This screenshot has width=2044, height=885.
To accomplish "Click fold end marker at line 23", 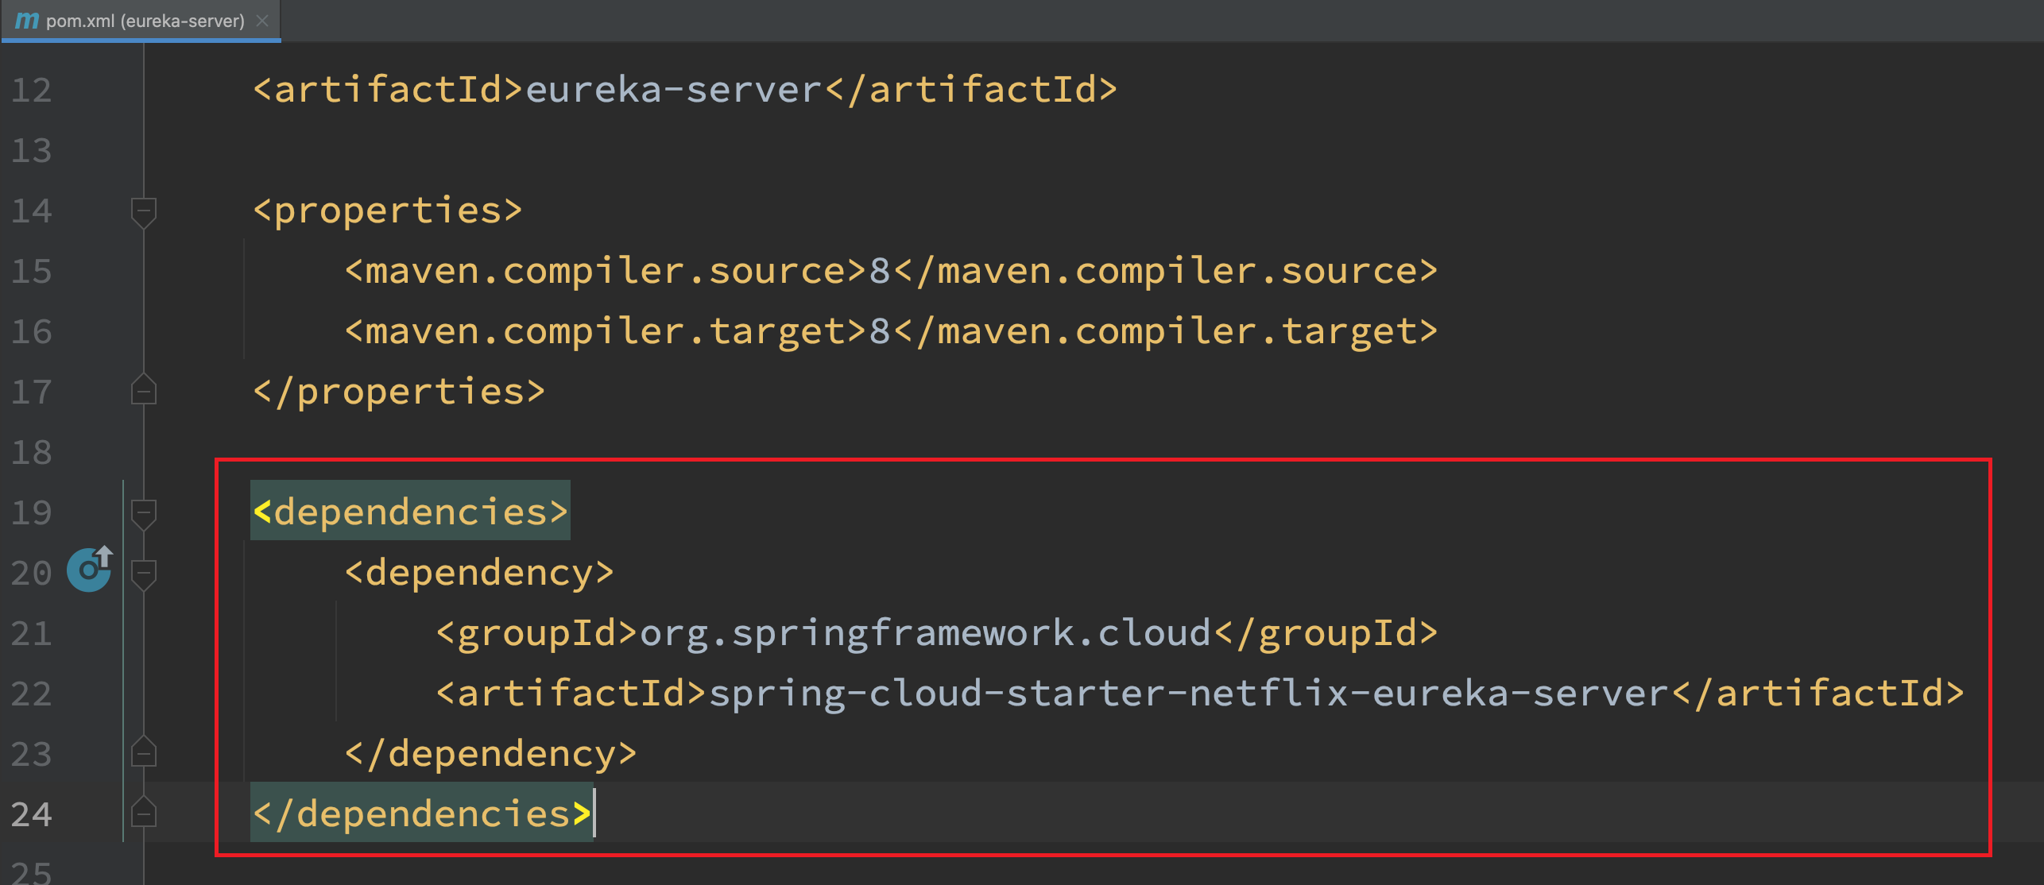I will coord(143,752).
